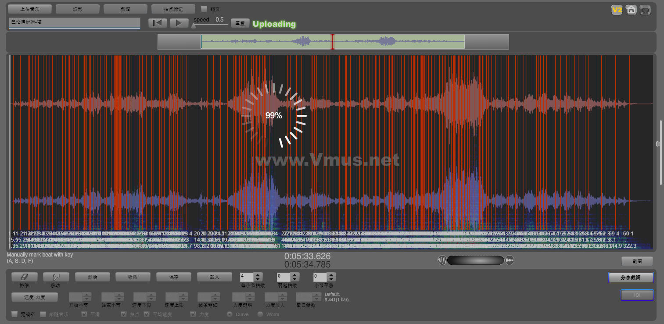Click the sine wave icon left of zoom bar
The width and height of the screenshot is (664, 324).
(442, 260)
